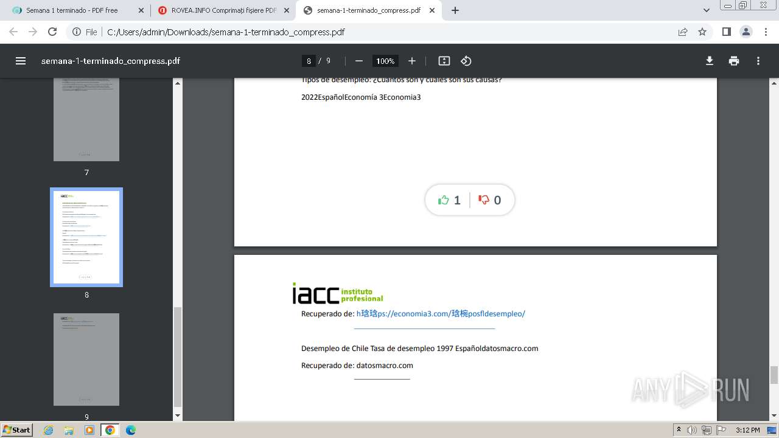
Task: Open a new browser tab
Action: [455, 10]
